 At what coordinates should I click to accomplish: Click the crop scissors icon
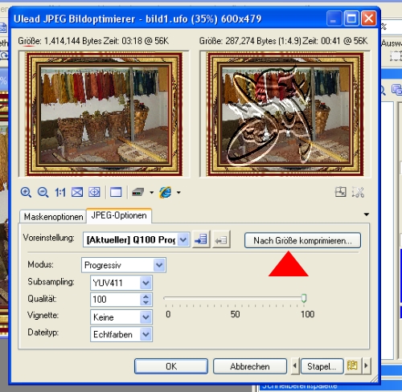click(x=358, y=192)
